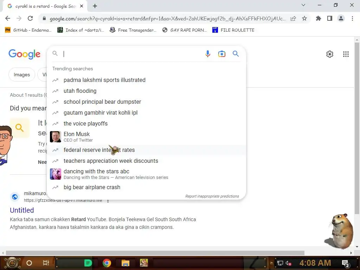The height and width of the screenshot is (270, 360).
Task: Search by image with the camera icon
Action: (221, 54)
